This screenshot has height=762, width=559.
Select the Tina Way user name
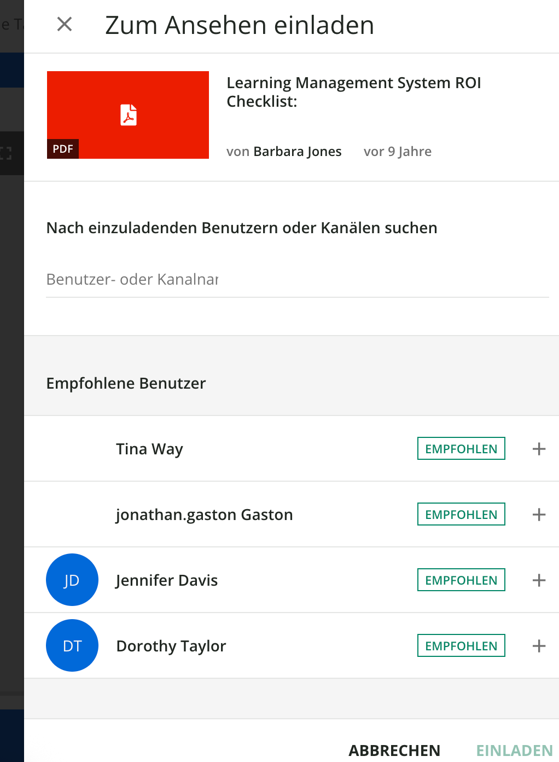click(x=149, y=449)
